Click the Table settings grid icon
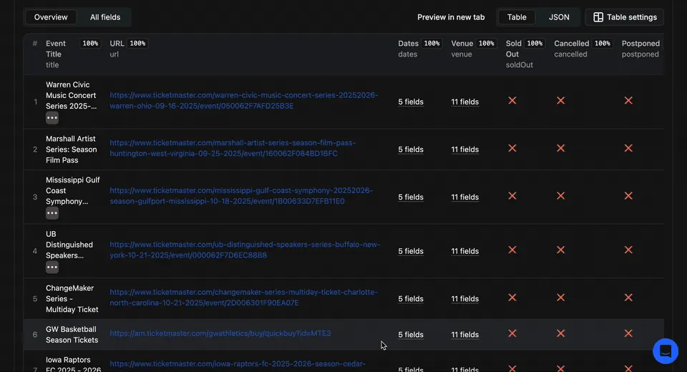This screenshot has height=372, width=687. (x=598, y=17)
